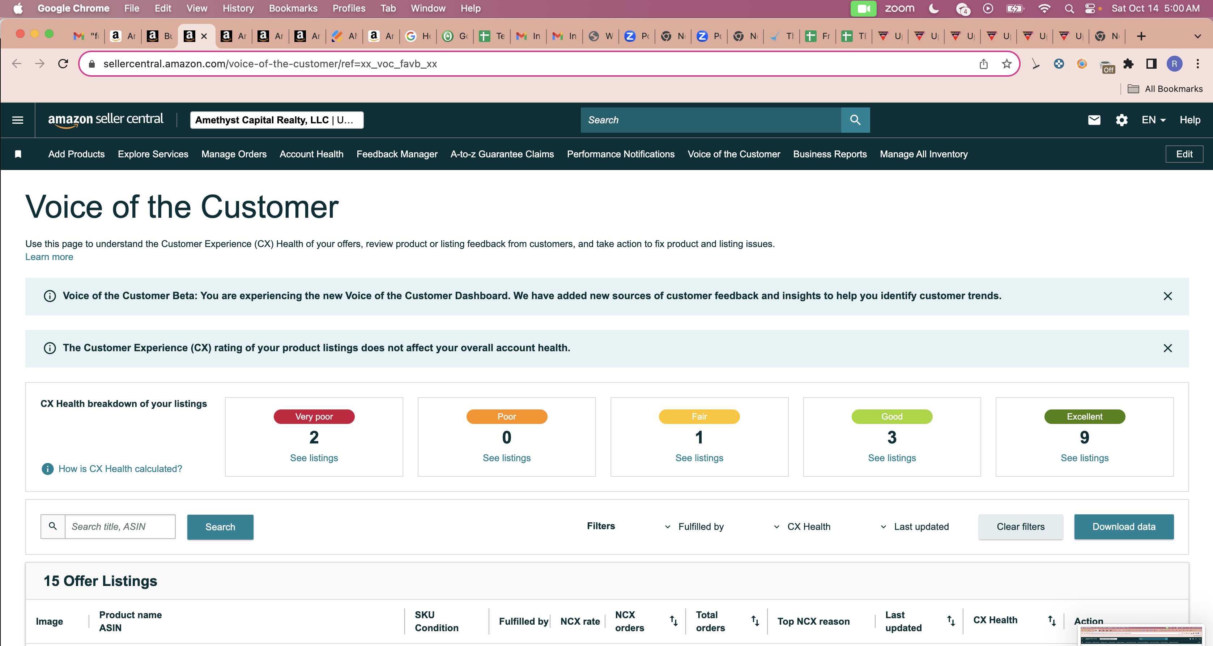Open the Chrome extensions puzzle icon
This screenshot has height=646, width=1213.
coord(1128,64)
